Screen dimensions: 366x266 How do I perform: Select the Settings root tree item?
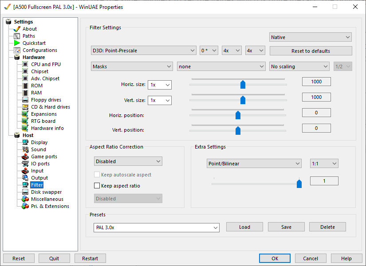(24, 22)
